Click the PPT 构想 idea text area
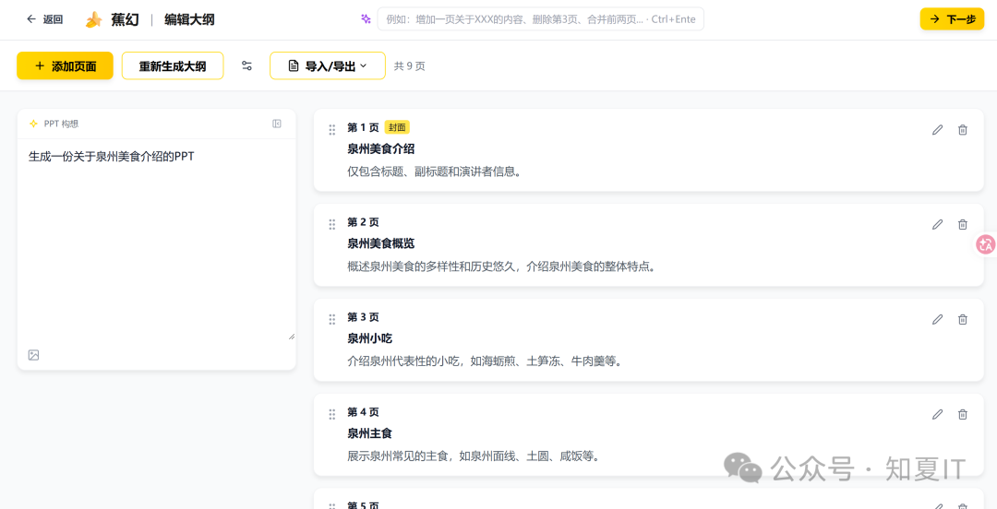The image size is (997, 509). coord(156,242)
